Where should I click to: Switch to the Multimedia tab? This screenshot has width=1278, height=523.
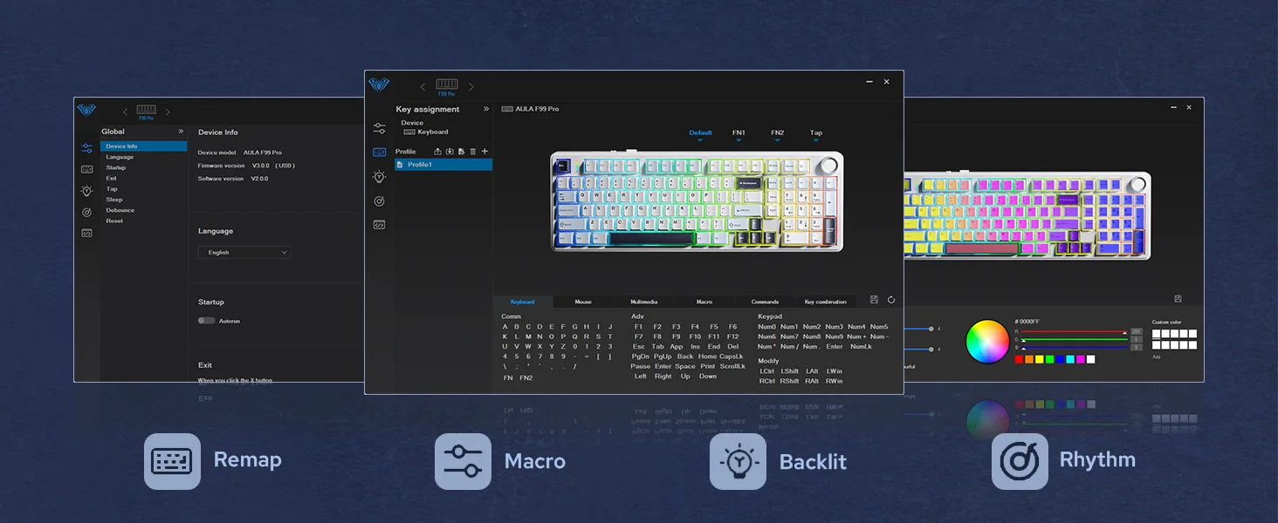click(644, 302)
